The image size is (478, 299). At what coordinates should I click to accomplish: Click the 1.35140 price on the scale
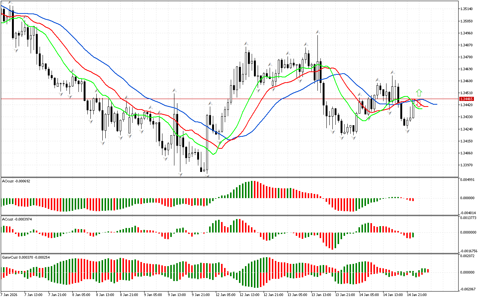pos(467,9)
